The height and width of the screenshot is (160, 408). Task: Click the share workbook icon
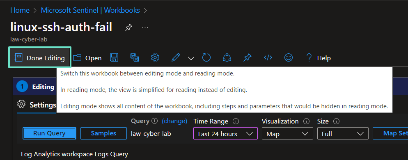pyautogui.click(x=227, y=57)
